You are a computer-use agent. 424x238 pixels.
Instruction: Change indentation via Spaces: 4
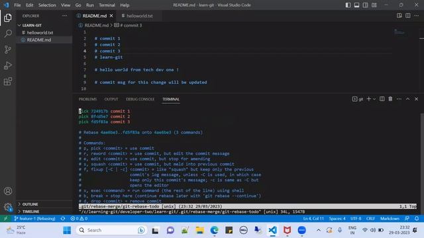(337, 218)
